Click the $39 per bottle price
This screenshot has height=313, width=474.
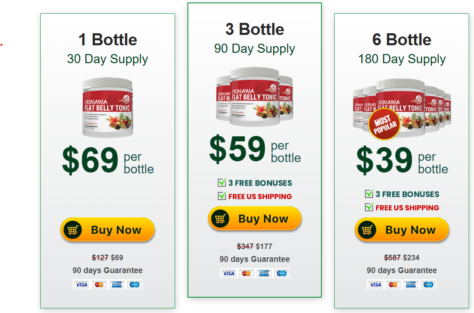[x=402, y=160]
